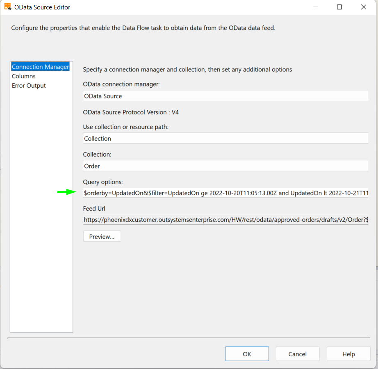The width and height of the screenshot is (378, 369).
Task: Cancel the OData Source Editor changes
Action: (x=298, y=354)
